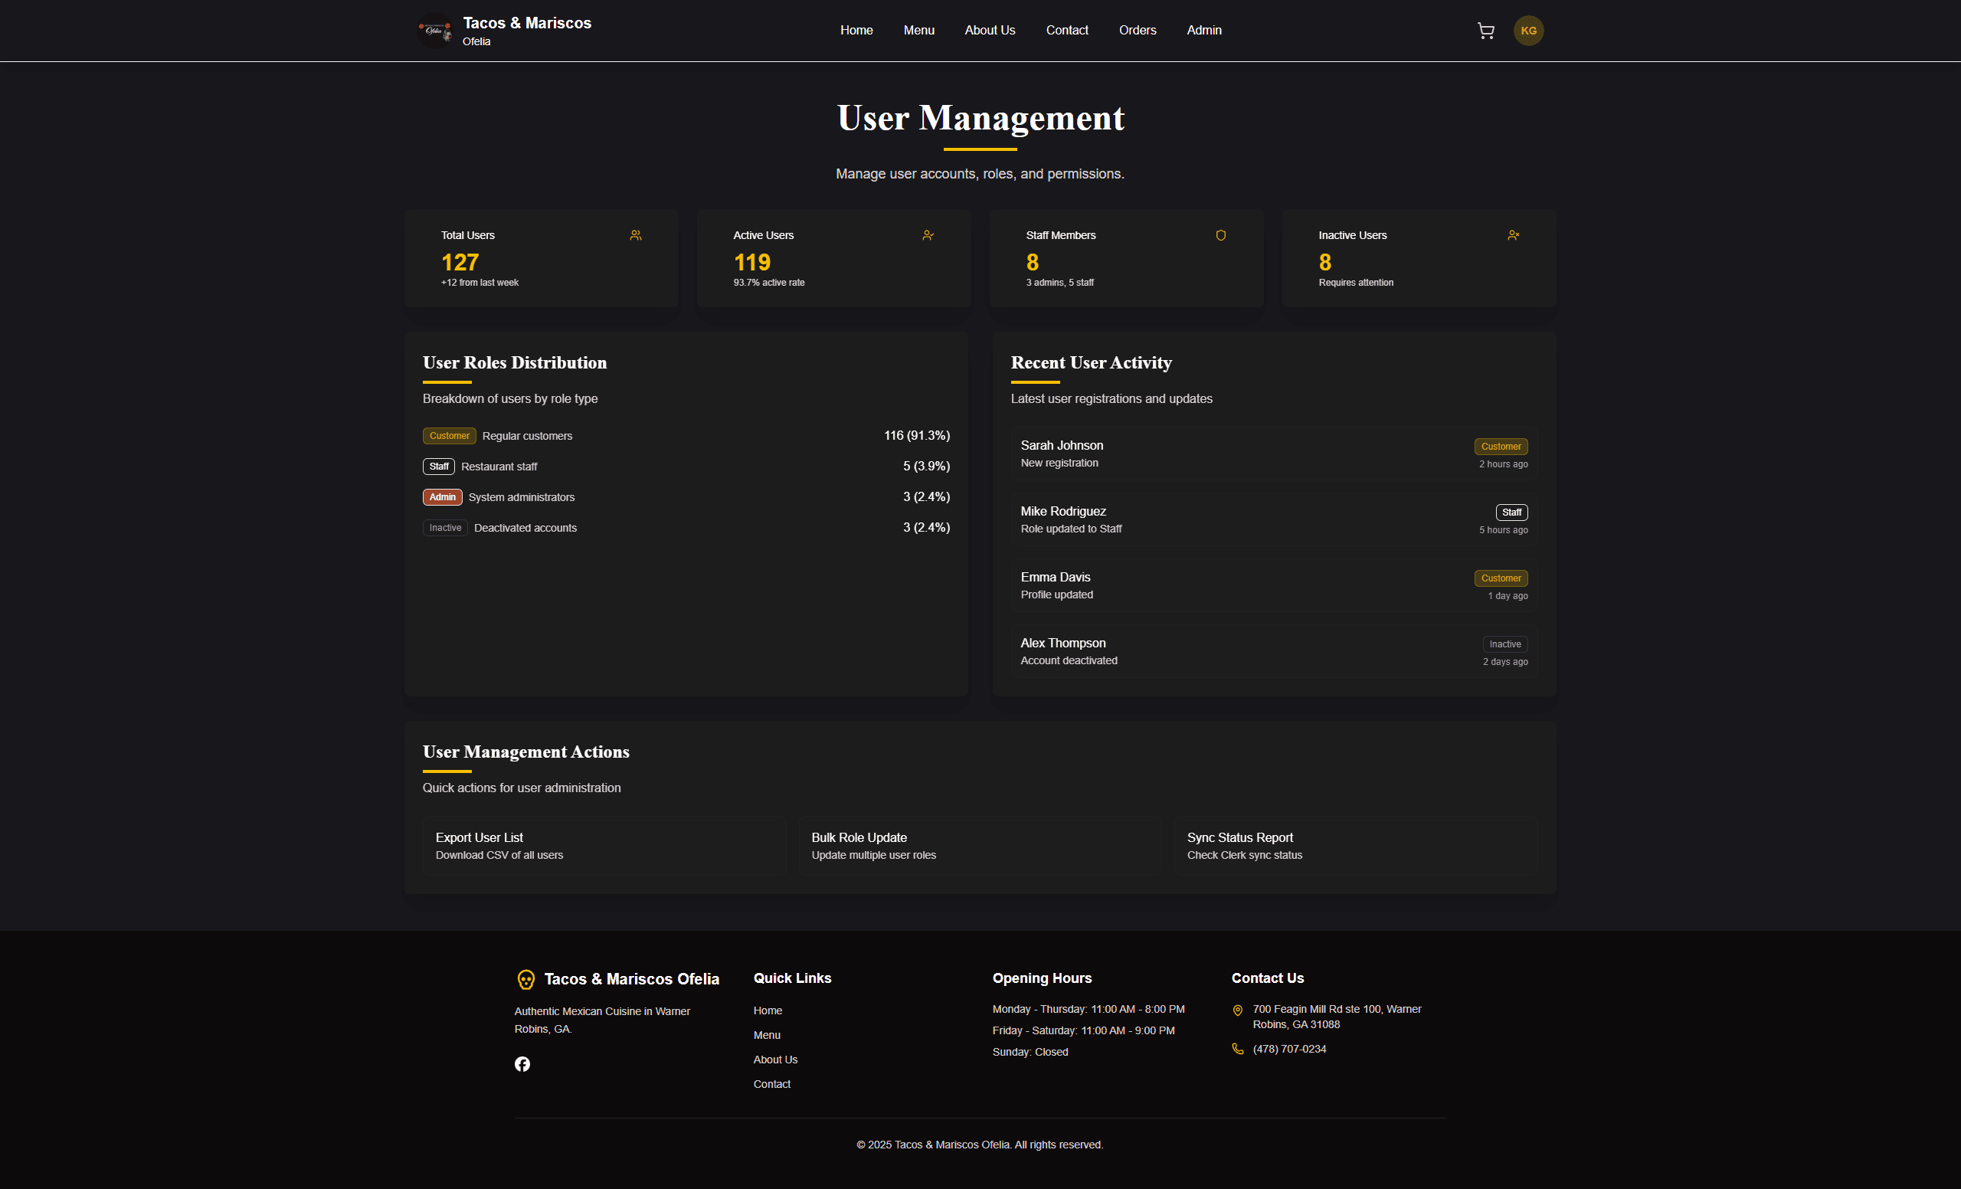Click the Bulk Role Update action

(980, 845)
